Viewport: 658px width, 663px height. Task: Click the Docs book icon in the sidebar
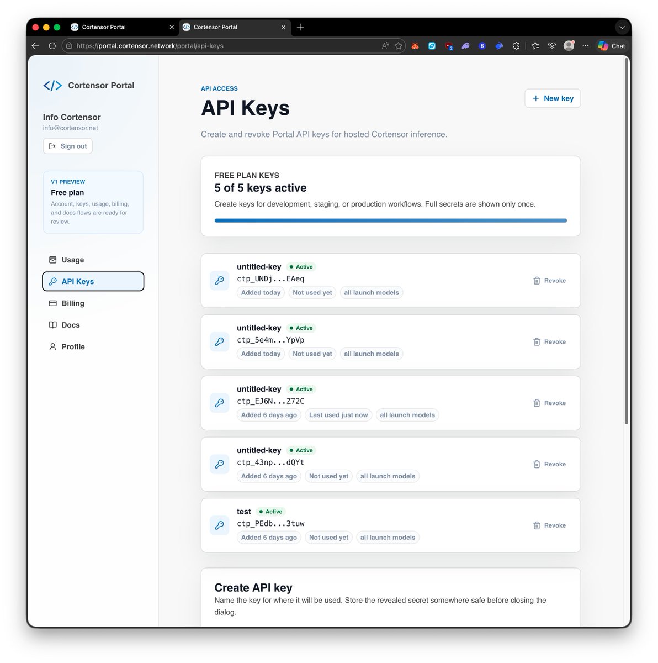(53, 325)
